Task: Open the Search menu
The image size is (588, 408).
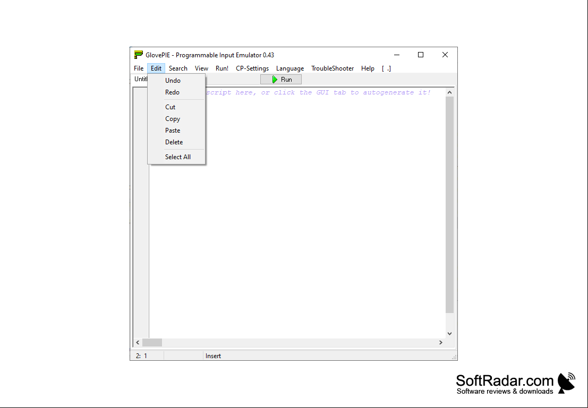Action: pos(178,68)
